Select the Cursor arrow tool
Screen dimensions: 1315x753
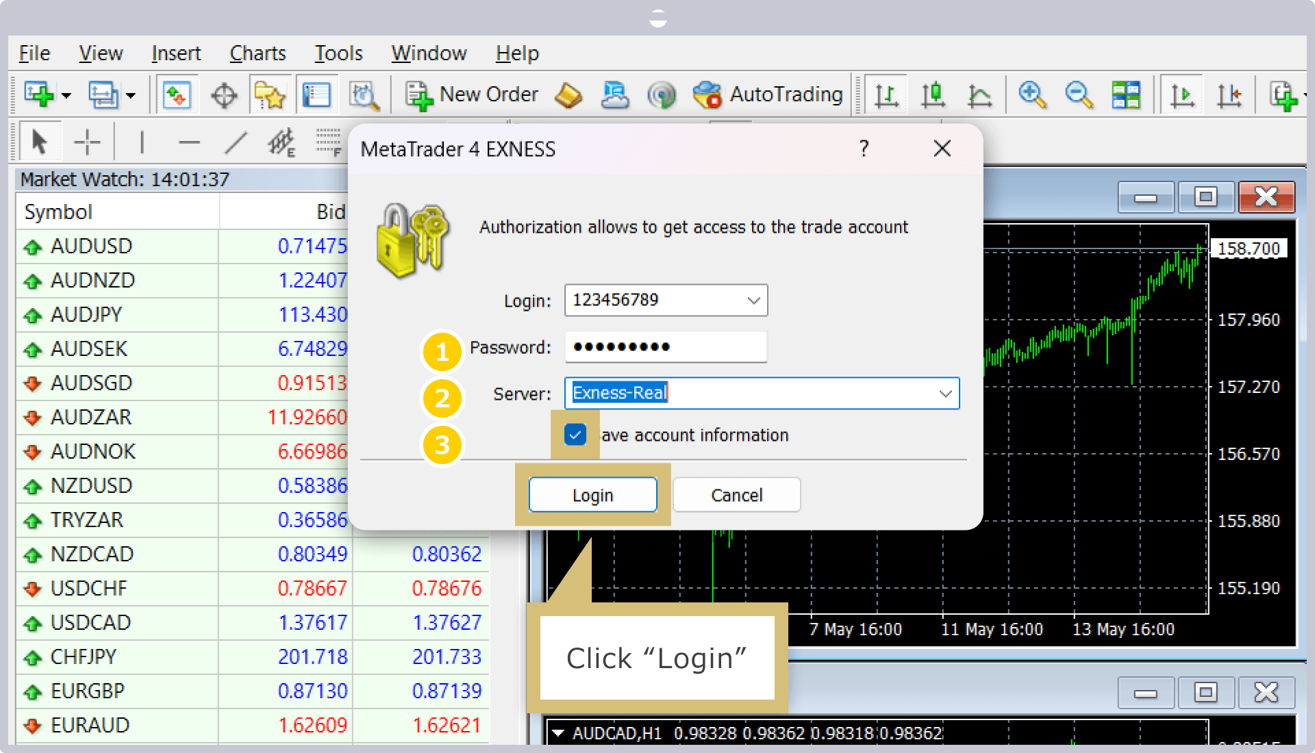coord(40,142)
